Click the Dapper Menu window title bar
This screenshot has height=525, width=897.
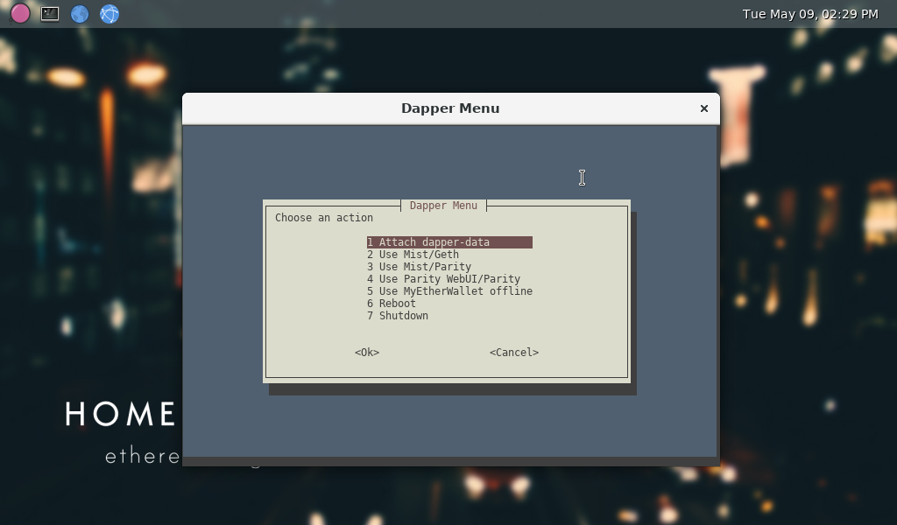pyautogui.click(x=451, y=108)
